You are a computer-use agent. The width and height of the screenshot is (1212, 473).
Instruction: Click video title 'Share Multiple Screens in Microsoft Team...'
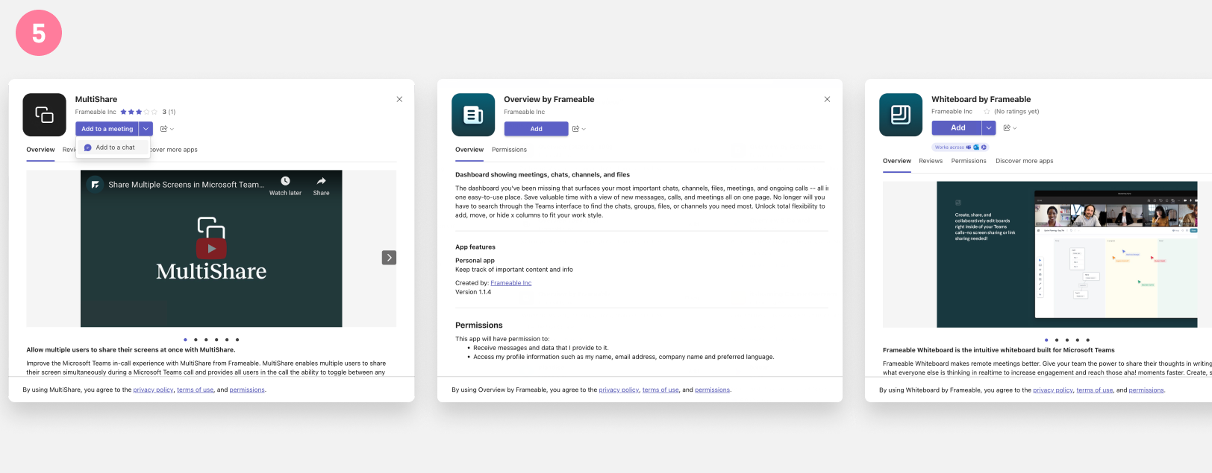(x=186, y=185)
